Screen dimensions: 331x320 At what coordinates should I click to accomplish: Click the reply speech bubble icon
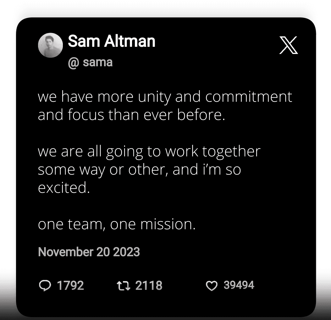(44, 285)
